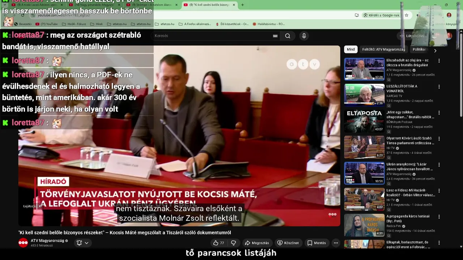Open the "Hír24 - Fókusz" bookmark folder
Screen dimensions: 463x260
(74, 24)
